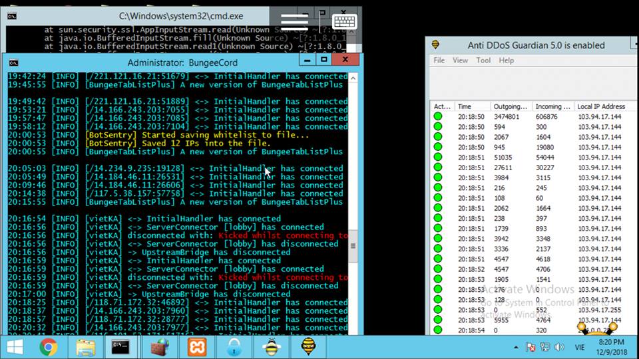Screen dimensions: 639x359
Task: Open the firewall brick-wall taskbar icon
Action: click(160, 347)
